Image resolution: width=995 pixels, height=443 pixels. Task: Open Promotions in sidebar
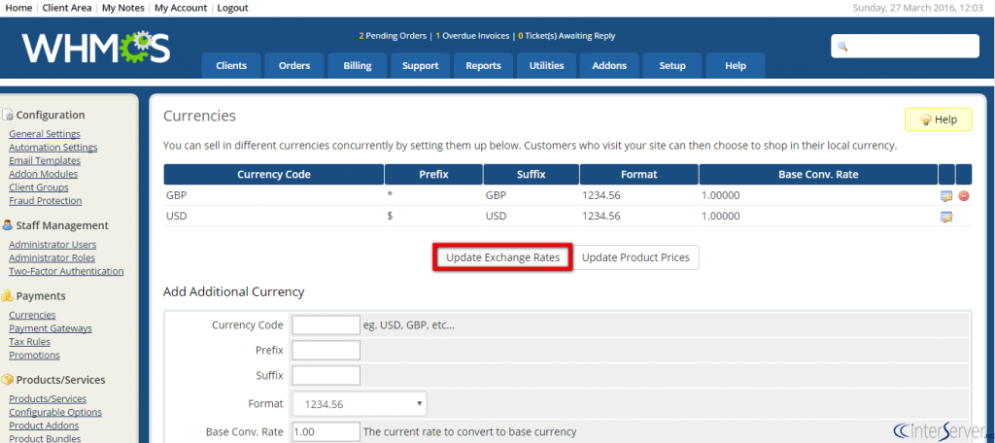pyautogui.click(x=34, y=355)
